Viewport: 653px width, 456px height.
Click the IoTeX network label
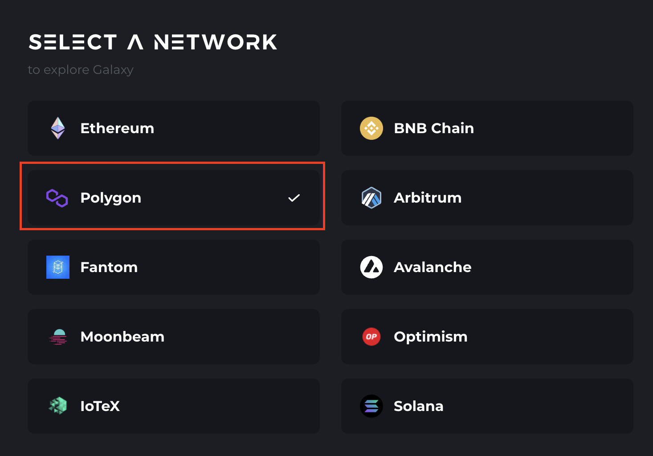(100, 406)
